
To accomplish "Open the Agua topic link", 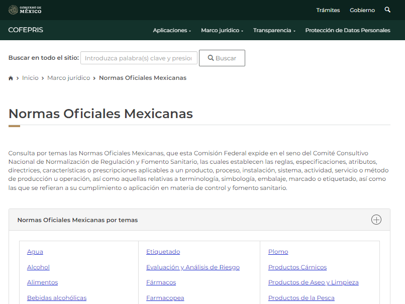I will click(35, 251).
